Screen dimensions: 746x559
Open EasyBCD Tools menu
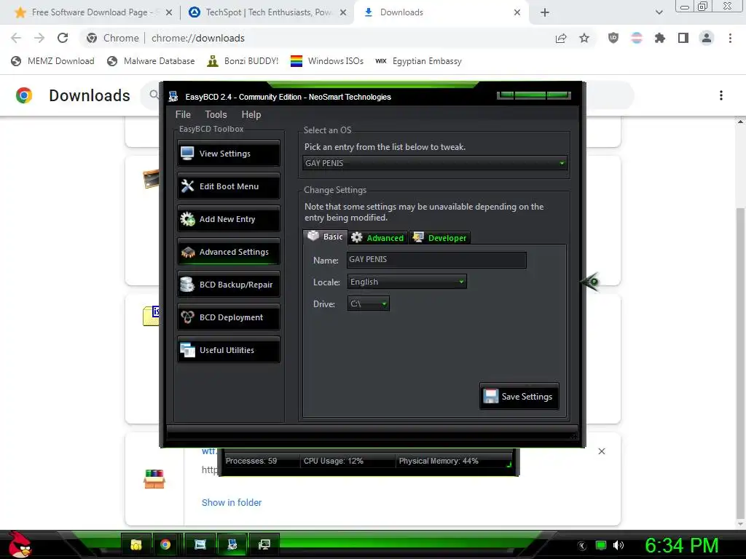coord(216,114)
